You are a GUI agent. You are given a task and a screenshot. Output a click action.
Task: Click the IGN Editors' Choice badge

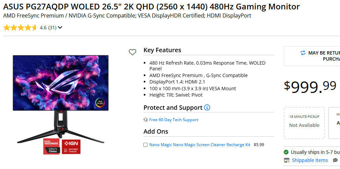coord(71,146)
